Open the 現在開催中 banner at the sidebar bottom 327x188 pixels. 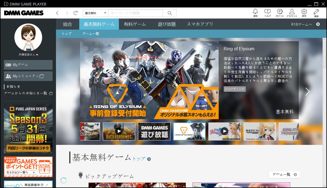click(28, 184)
